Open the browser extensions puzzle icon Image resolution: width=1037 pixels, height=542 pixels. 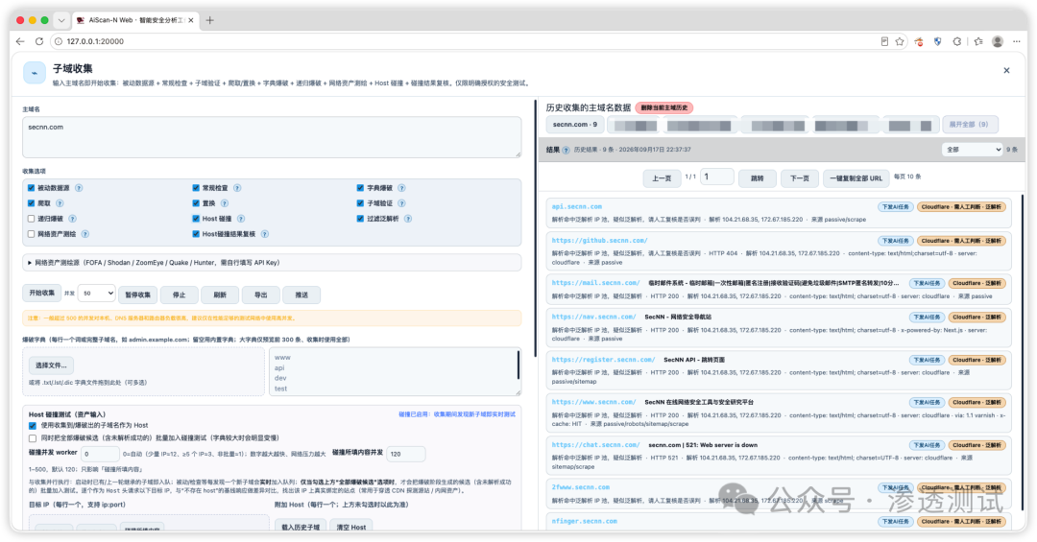tap(957, 41)
